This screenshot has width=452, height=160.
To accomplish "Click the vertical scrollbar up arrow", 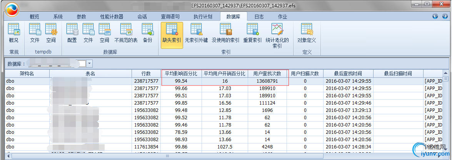I will click(445, 73).
